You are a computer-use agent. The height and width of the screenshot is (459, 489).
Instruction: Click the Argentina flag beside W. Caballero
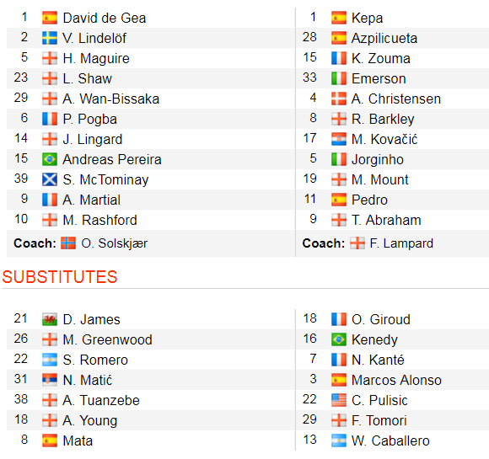(339, 440)
